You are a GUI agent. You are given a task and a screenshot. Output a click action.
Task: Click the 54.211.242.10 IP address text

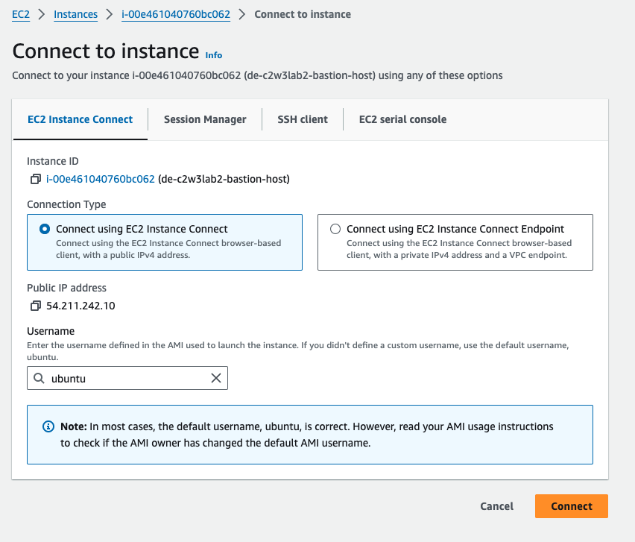tap(80, 306)
